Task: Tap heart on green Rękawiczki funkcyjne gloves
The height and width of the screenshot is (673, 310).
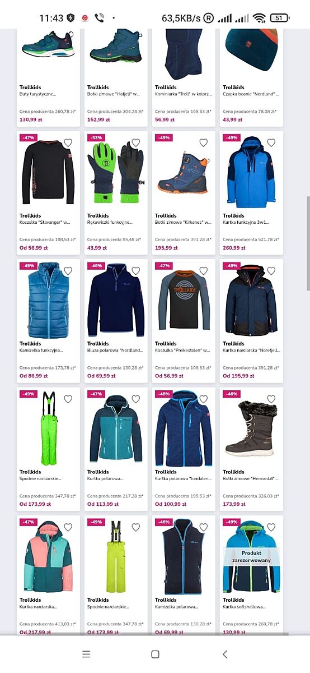Action: (135, 142)
